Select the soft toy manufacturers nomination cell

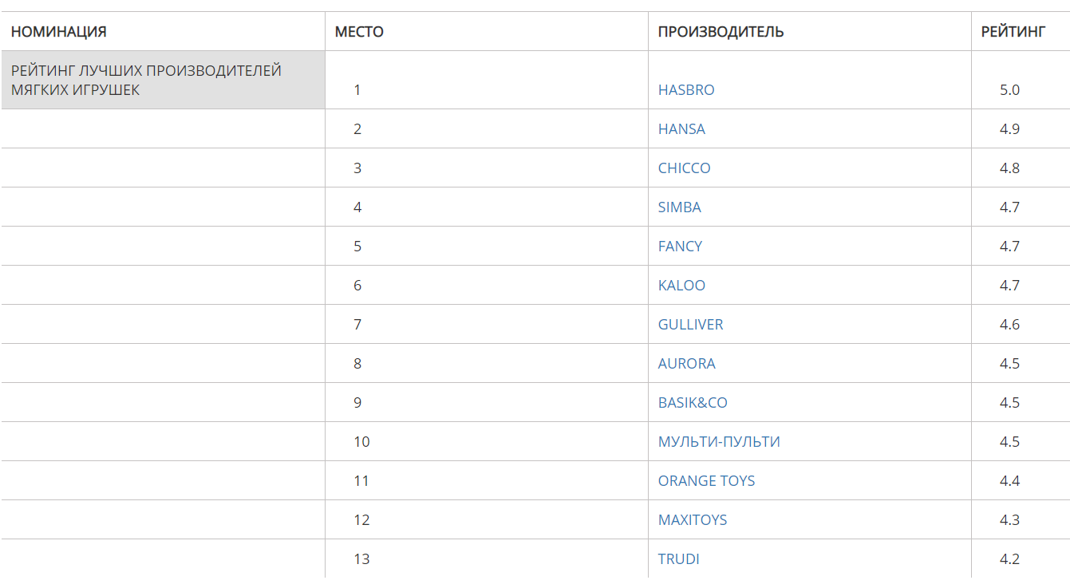point(146,81)
